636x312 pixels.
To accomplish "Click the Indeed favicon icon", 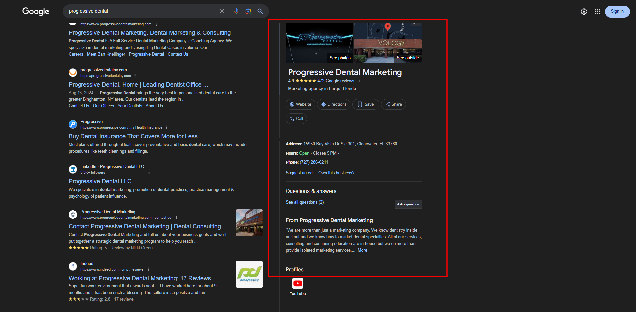I will tap(73, 266).
